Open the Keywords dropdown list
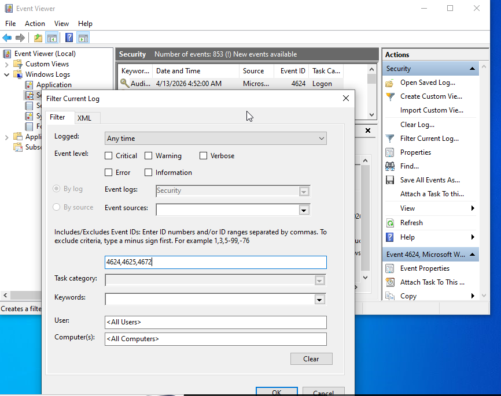The width and height of the screenshot is (501, 396). tap(319, 299)
